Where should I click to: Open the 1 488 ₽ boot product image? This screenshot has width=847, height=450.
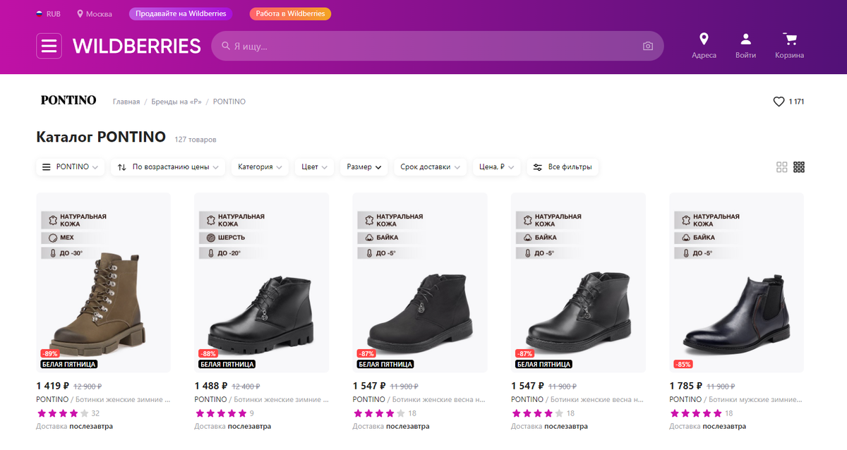(x=261, y=282)
